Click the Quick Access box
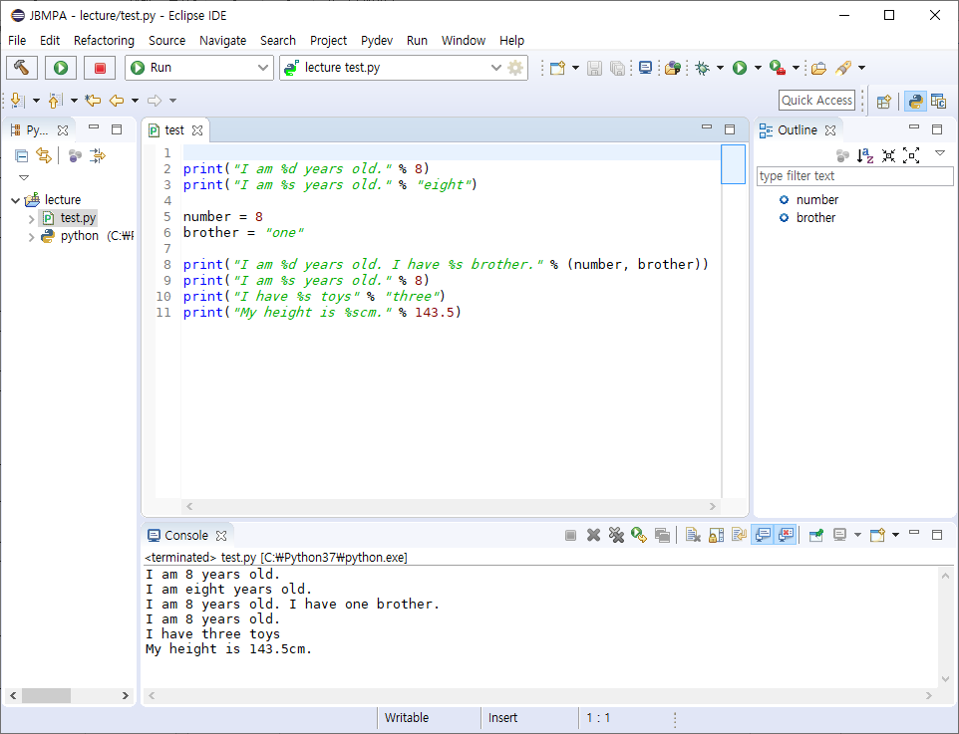This screenshot has width=959, height=734. point(817,101)
